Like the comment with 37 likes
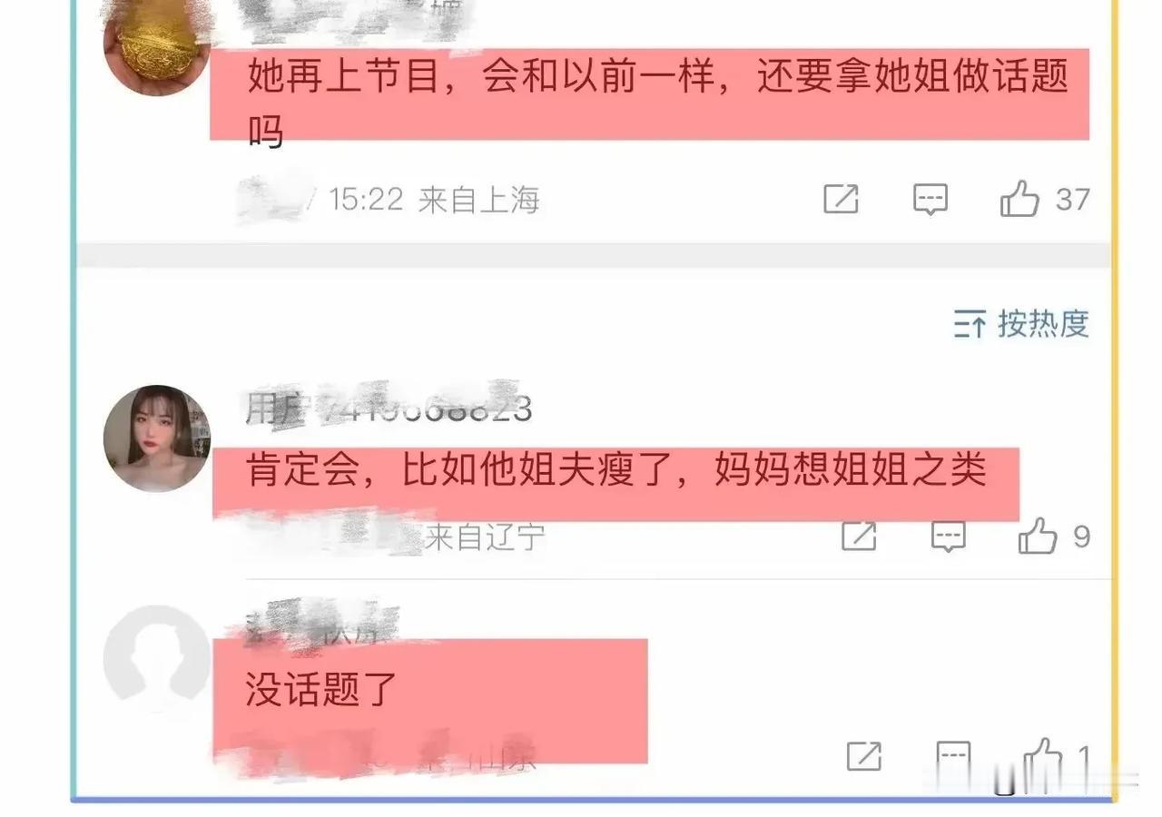The height and width of the screenshot is (817, 1162). (1044, 198)
